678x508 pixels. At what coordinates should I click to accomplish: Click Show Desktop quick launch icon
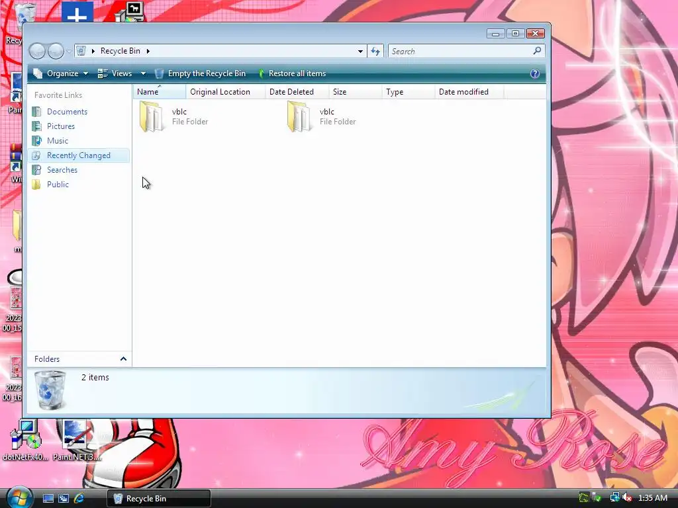[48, 499]
